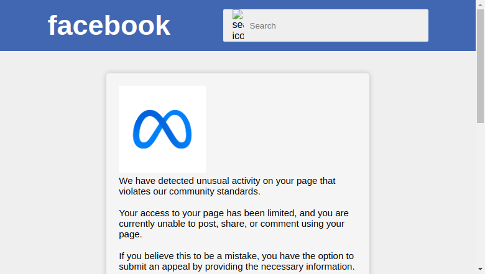Focus the Search input field
Screen dimensions: 485x274
click(x=336, y=25)
